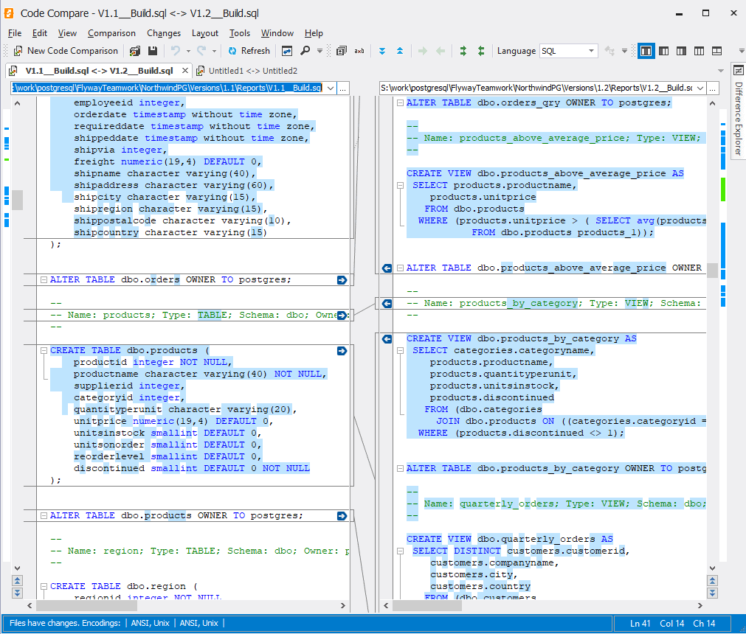Browse for right file with the ellipsis button
746x634 pixels.
tap(712, 88)
